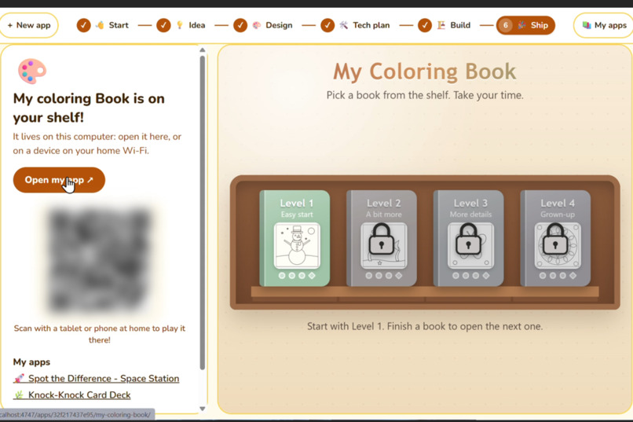The height and width of the screenshot is (422, 633).
Task: Click the padlock icon on Level 4
Action: (555, 240)
